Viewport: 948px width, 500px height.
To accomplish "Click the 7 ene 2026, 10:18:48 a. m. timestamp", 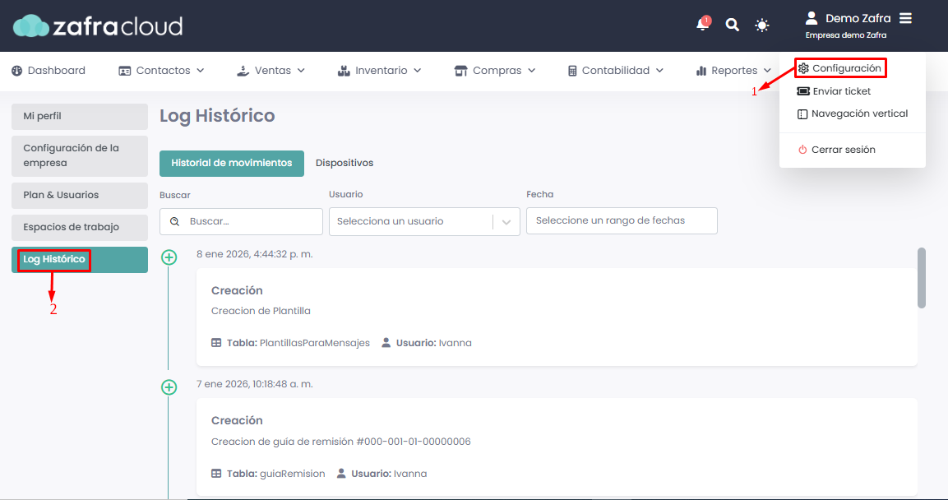I will pyautogui.click(x=255, y=385).
